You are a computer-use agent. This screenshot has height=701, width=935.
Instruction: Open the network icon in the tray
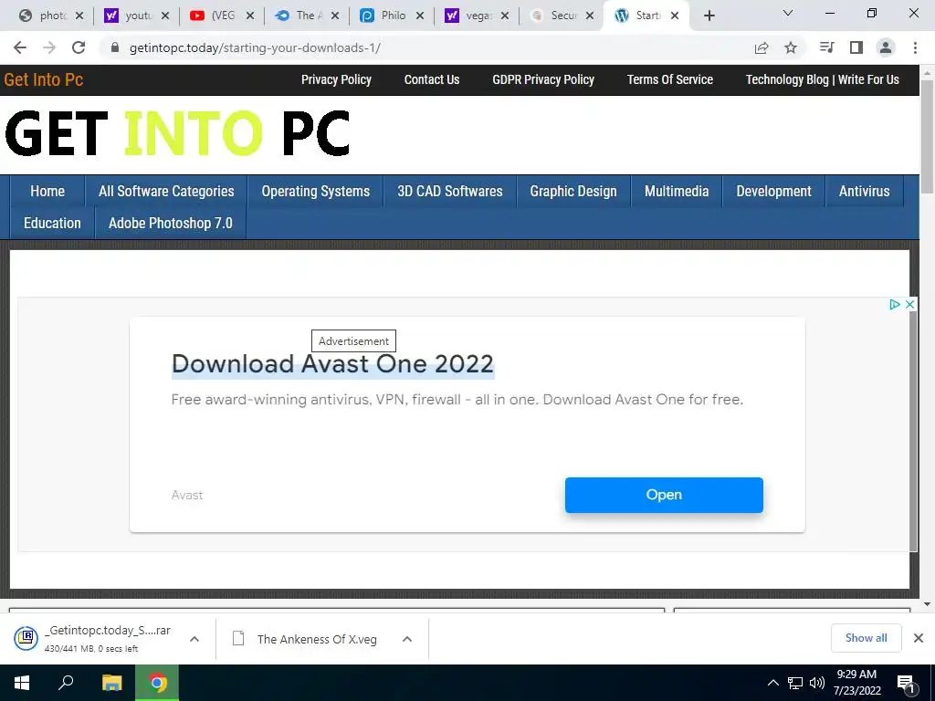pyautogui.click(x=795, y=683)
